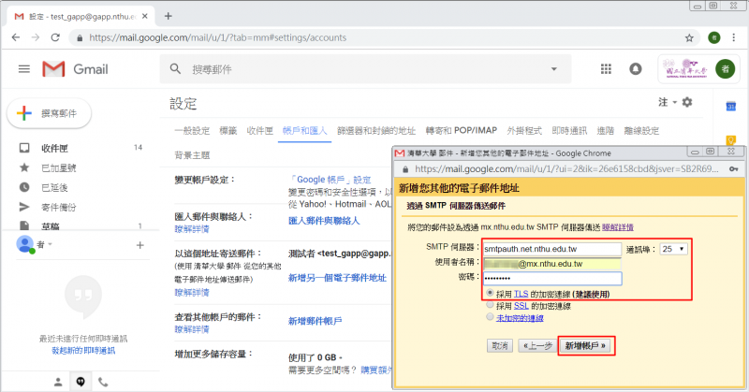Click the 取消 button in the dialog

[x=500, y=345]
